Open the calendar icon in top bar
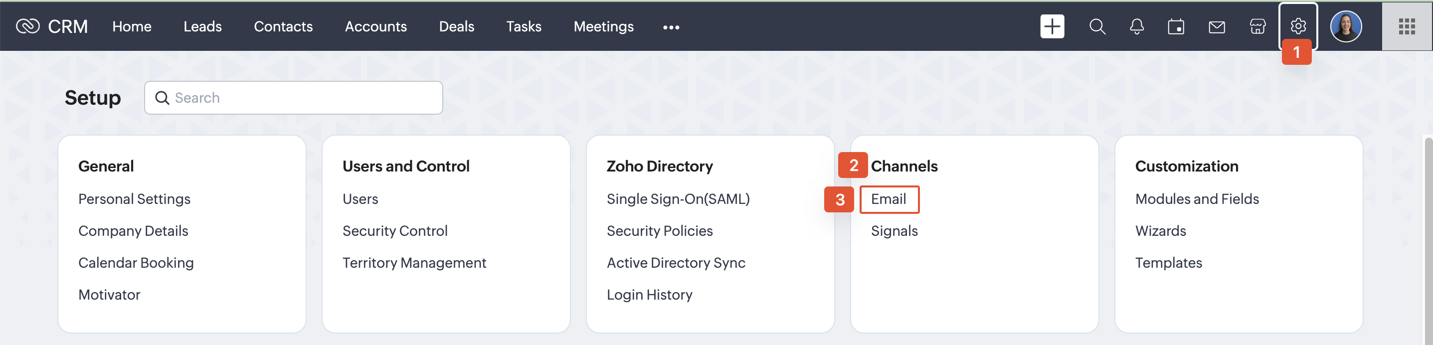Screen dimensions: 1433x345 tap(1176, 26)
